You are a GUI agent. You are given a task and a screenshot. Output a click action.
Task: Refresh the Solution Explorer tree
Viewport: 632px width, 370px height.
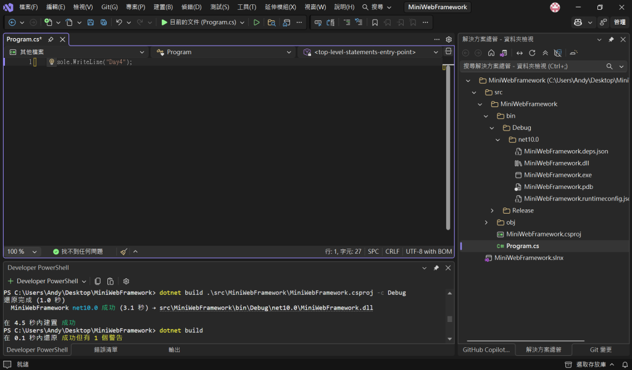[532, 53]
